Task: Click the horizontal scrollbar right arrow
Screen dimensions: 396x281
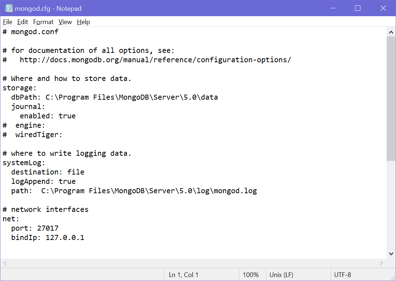Action: tap(382, 263)
